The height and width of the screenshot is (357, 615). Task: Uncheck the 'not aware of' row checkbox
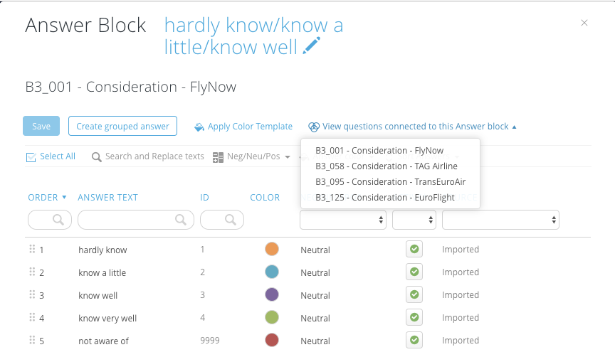click(x=414, y=340)
